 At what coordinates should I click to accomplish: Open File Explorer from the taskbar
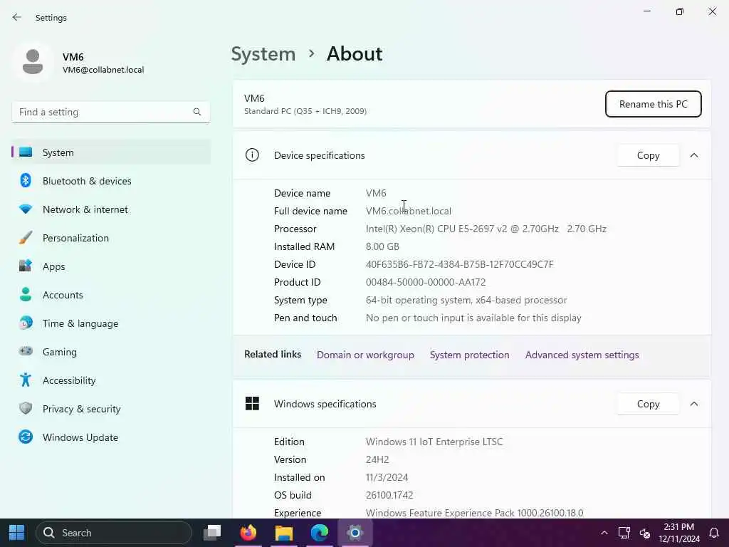283,533
